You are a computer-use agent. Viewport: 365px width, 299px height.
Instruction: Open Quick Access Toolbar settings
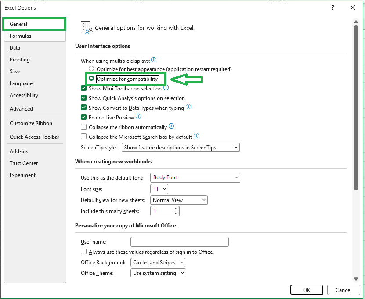(35, 137)
